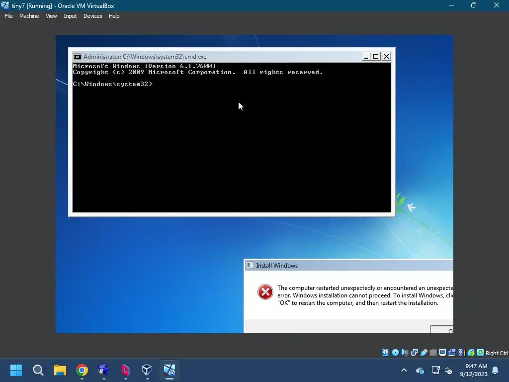Click the network adapters indicator icon
The width and height of the screenshot is (509, 382).
(x=414, y=353)
